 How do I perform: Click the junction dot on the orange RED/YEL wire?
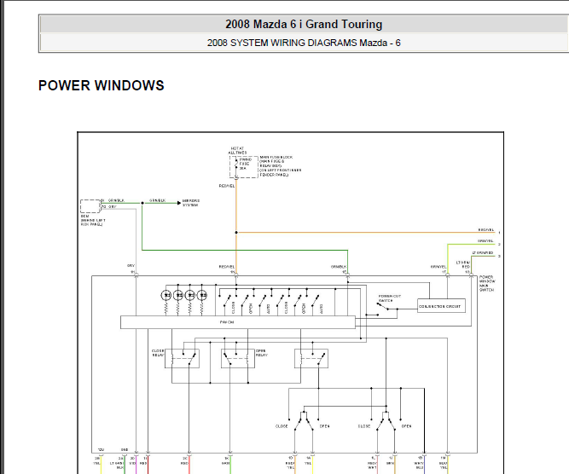tap(236, 233)
